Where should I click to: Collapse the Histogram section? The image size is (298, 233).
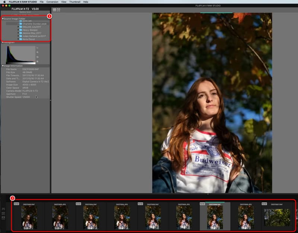click(3, 42)
